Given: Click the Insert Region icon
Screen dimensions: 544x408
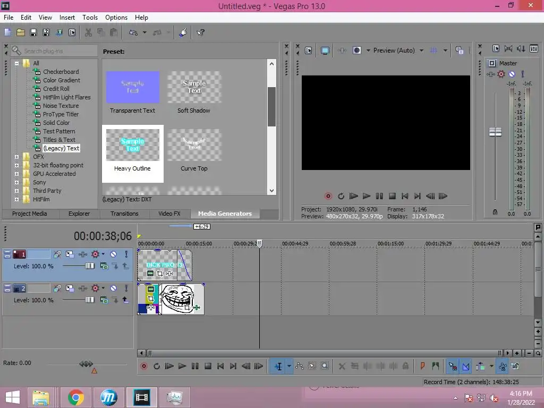Looking at the screenshot, I should point(436,366).
